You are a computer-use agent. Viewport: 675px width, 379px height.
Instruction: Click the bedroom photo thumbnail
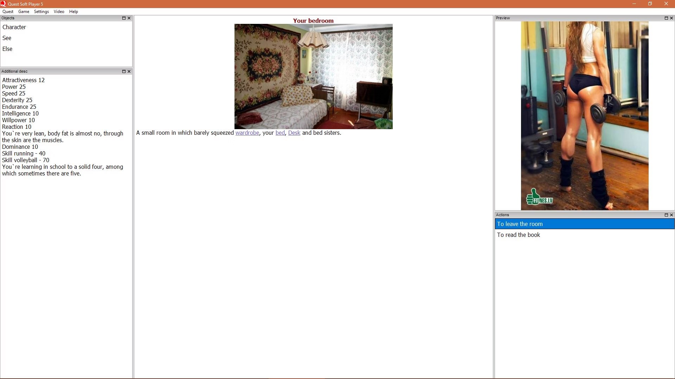313,77
